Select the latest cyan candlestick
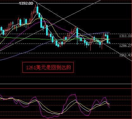The image size is (132, 119). pos(110,42)
